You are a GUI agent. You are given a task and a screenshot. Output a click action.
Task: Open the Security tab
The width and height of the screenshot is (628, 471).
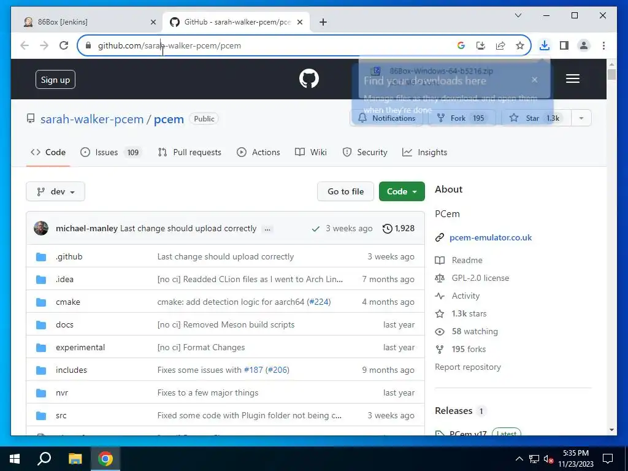point(365,152)
